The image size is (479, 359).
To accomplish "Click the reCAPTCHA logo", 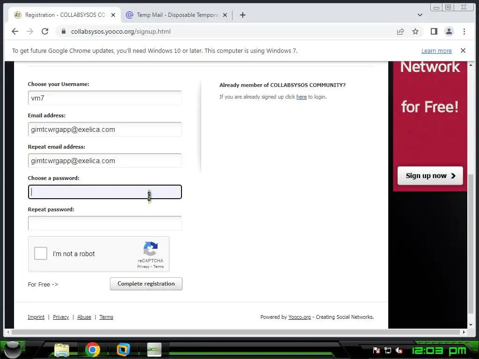I will (151, 249).
